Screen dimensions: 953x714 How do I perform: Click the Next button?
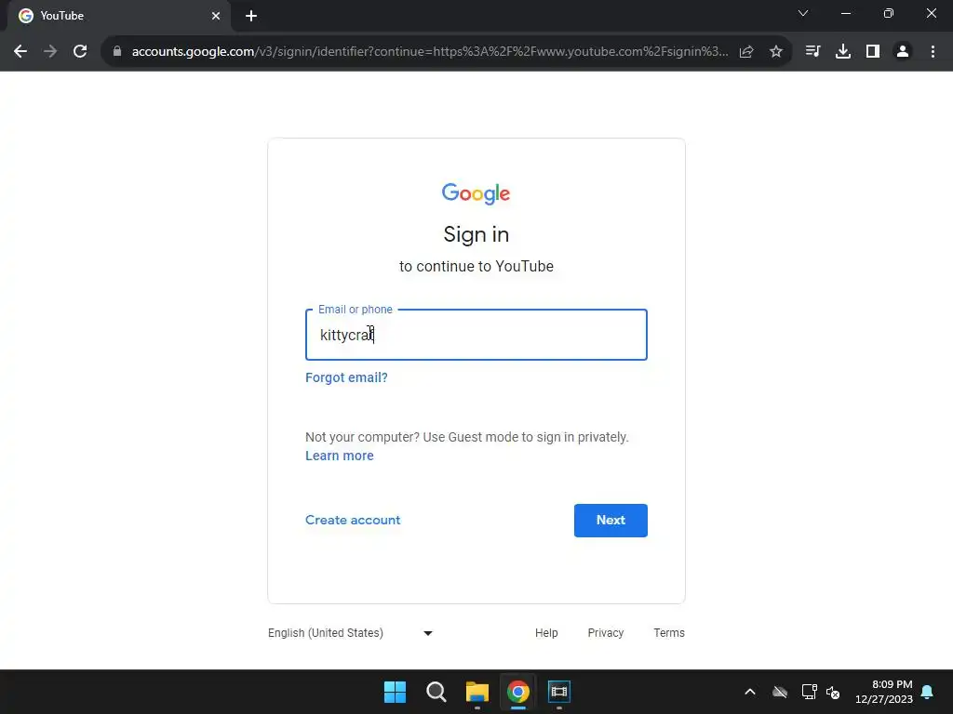coord(611,521)
